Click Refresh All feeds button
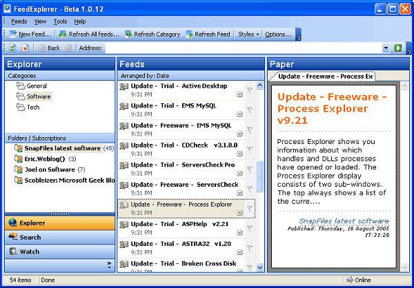Screen dimensions: 414x288 89,34
